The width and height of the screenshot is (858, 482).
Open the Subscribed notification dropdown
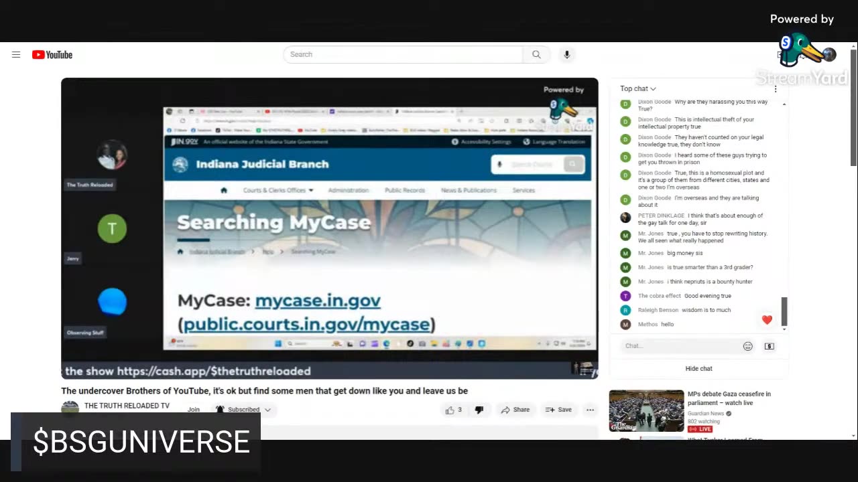coord(243,410)
